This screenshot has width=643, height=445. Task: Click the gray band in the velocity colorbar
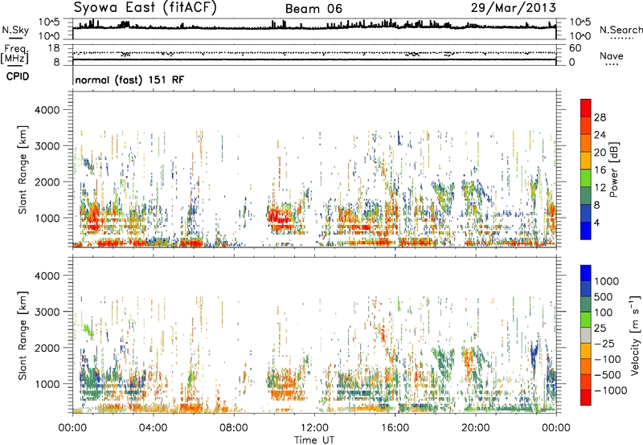click(x=586, y=335)
